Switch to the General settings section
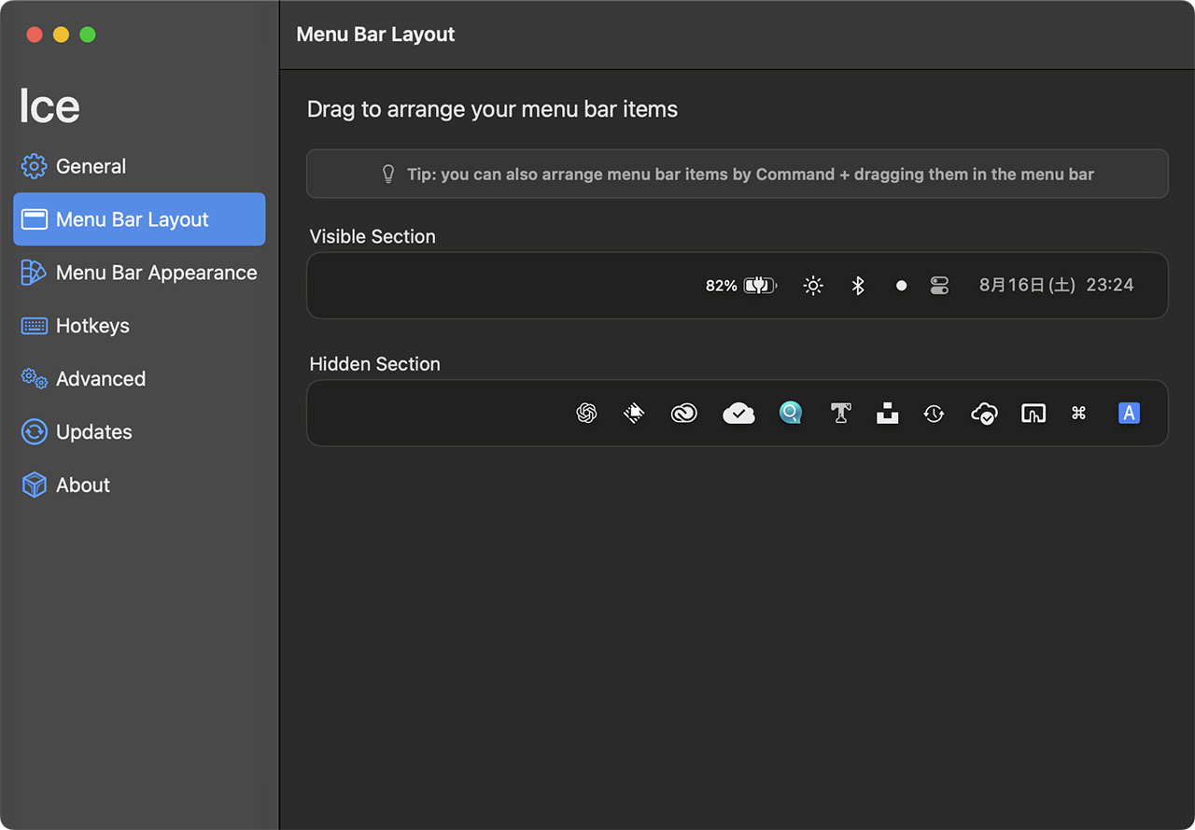1195x830 pixels. 90,165
